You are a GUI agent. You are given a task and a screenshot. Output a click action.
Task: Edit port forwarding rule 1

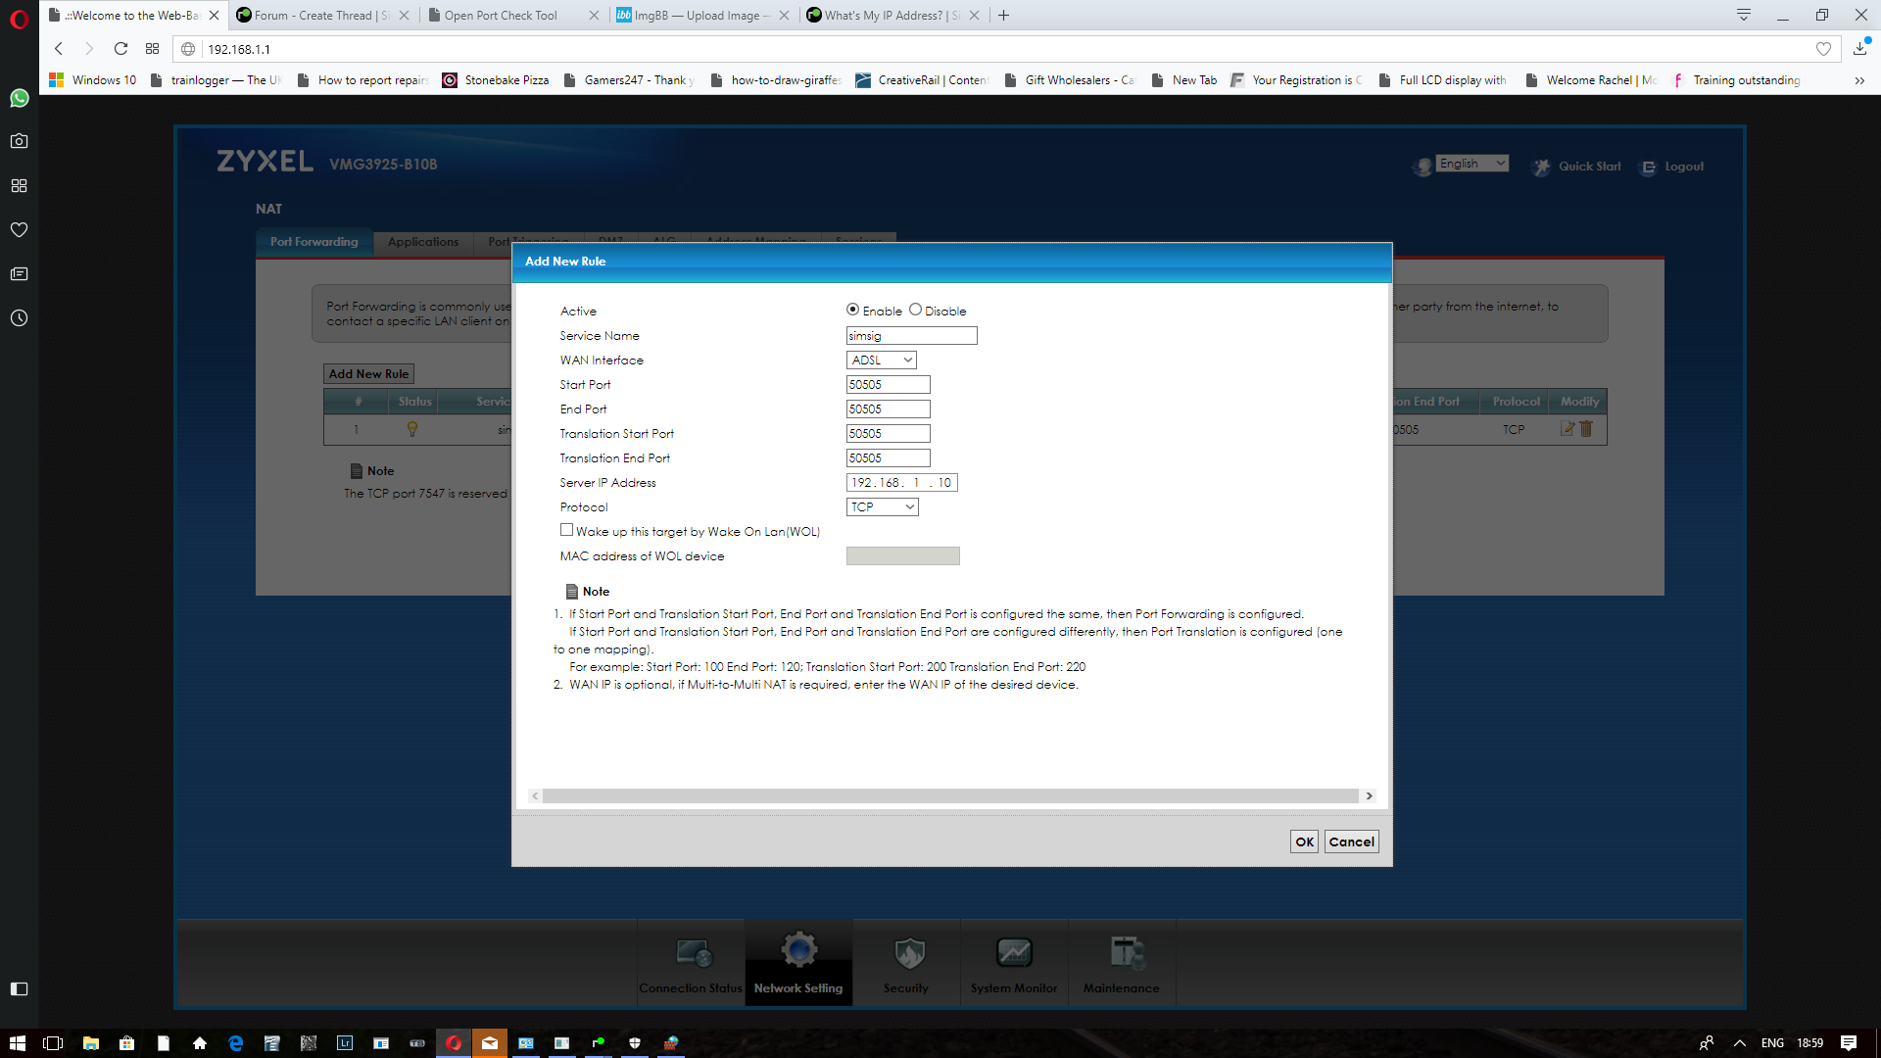pyautogui.click(x=1567, y=429)
